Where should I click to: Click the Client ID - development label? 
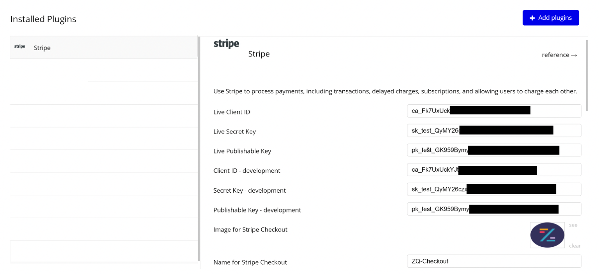(247, 171)
